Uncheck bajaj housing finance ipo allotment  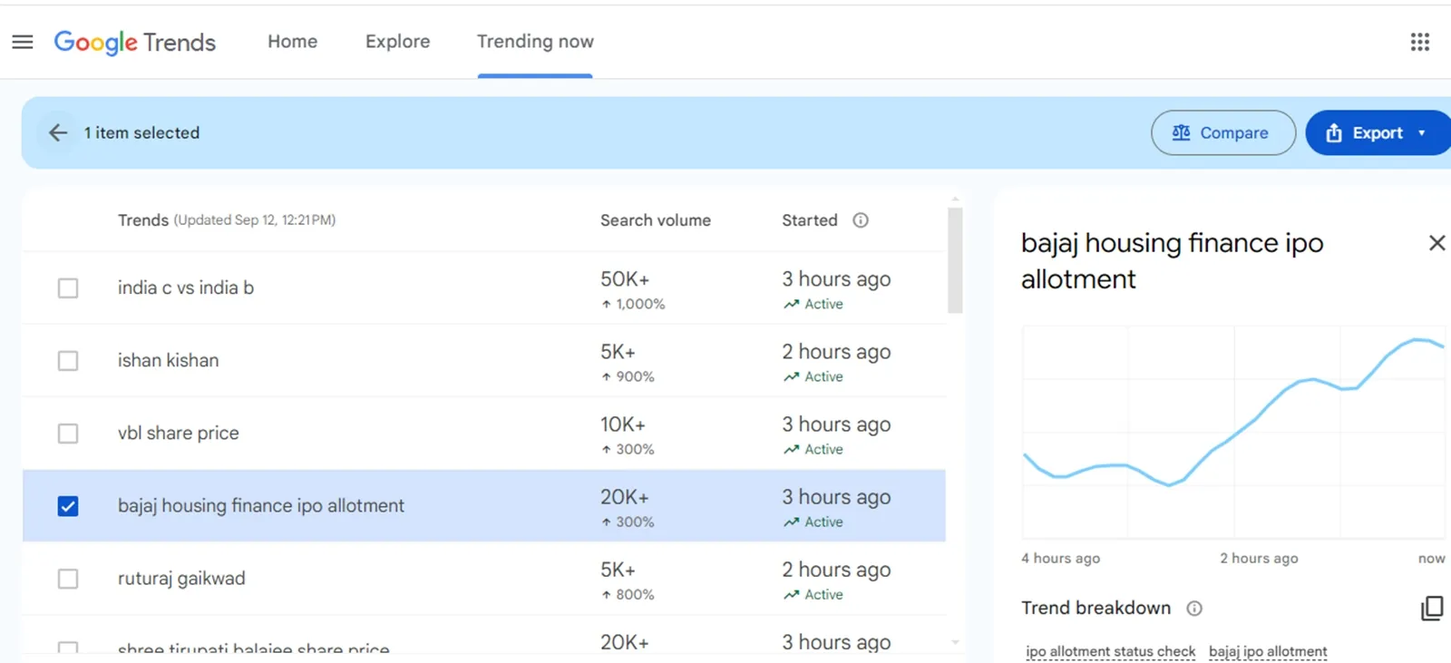(68, 506)
